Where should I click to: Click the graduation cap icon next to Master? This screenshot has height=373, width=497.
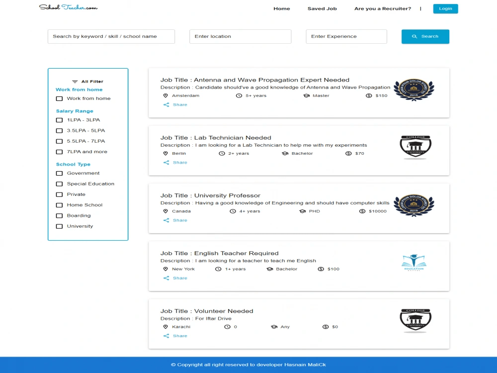tap(306, 95)
